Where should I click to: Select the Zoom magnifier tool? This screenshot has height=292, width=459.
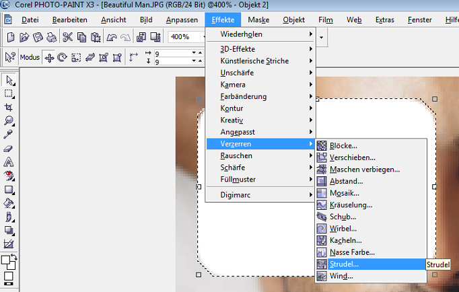[x=9, y=120]
